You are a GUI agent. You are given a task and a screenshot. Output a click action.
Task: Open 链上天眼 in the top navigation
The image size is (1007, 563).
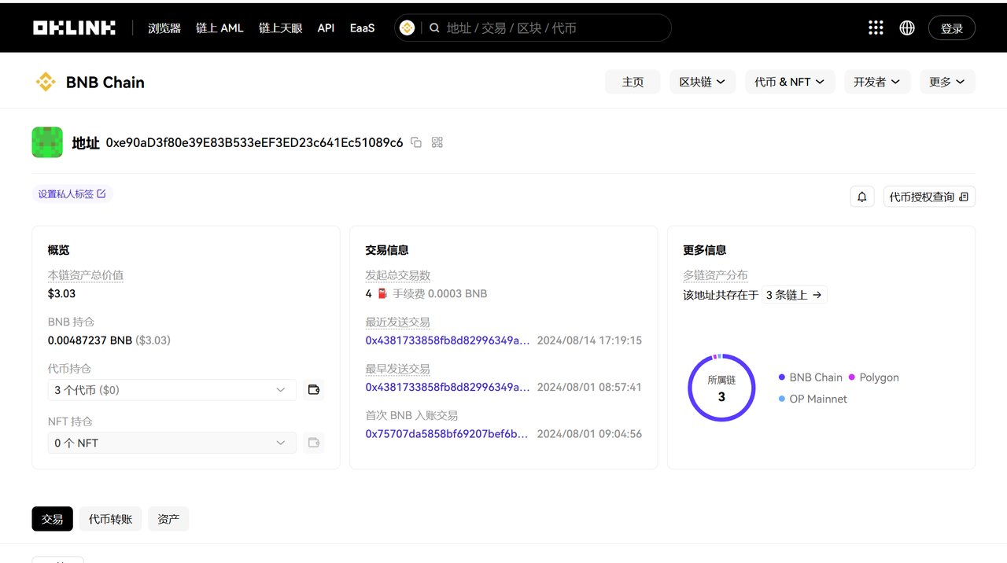pyautogui.click(x=281, y=28)
